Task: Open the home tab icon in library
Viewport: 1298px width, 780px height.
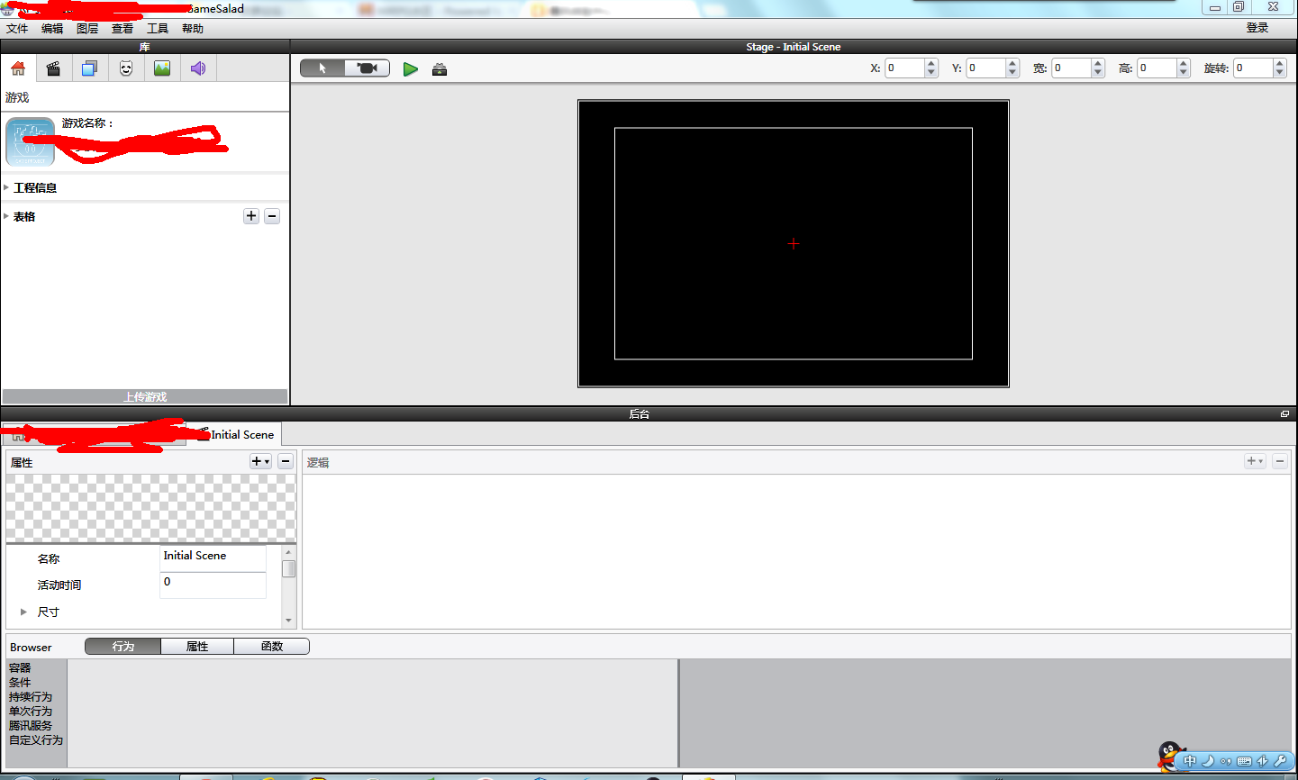Action: 18,68
